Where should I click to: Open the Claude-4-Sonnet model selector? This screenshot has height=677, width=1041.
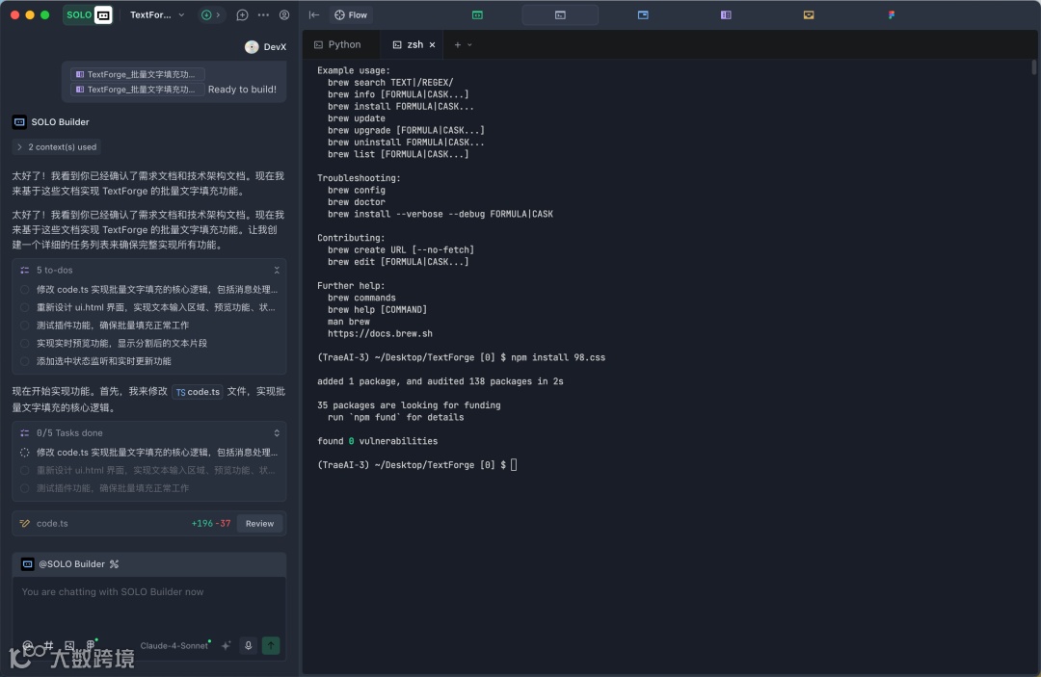pyautogui.click(x=175, y=645)
